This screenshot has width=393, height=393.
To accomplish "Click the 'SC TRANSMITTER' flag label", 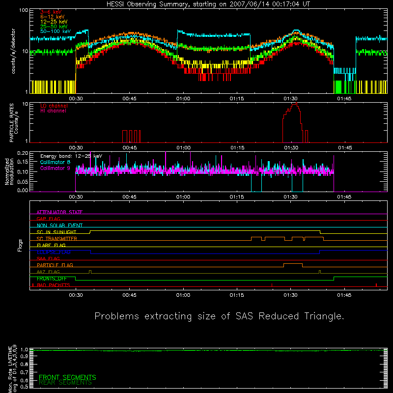I will [x=56, y=239].
